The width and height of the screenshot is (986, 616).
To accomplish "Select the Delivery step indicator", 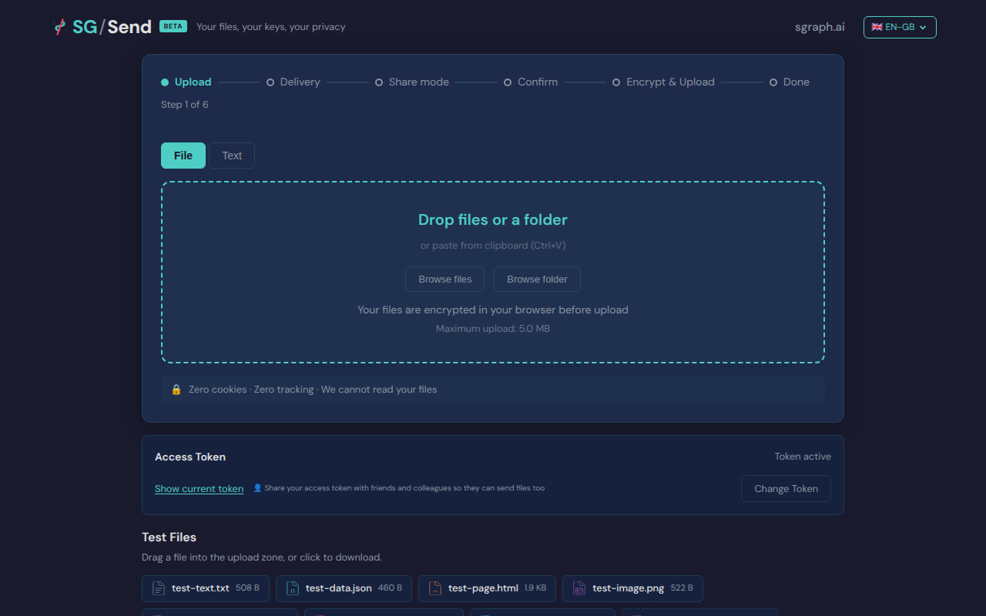I will point(293,82).
